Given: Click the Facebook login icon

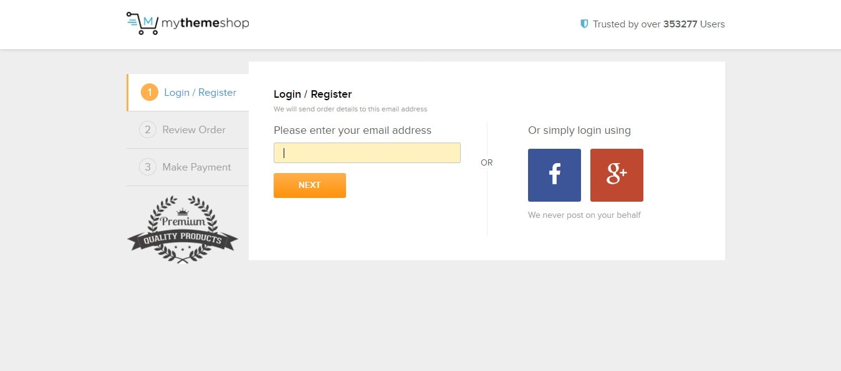Looking at the screenshot, I should (554, 175).
